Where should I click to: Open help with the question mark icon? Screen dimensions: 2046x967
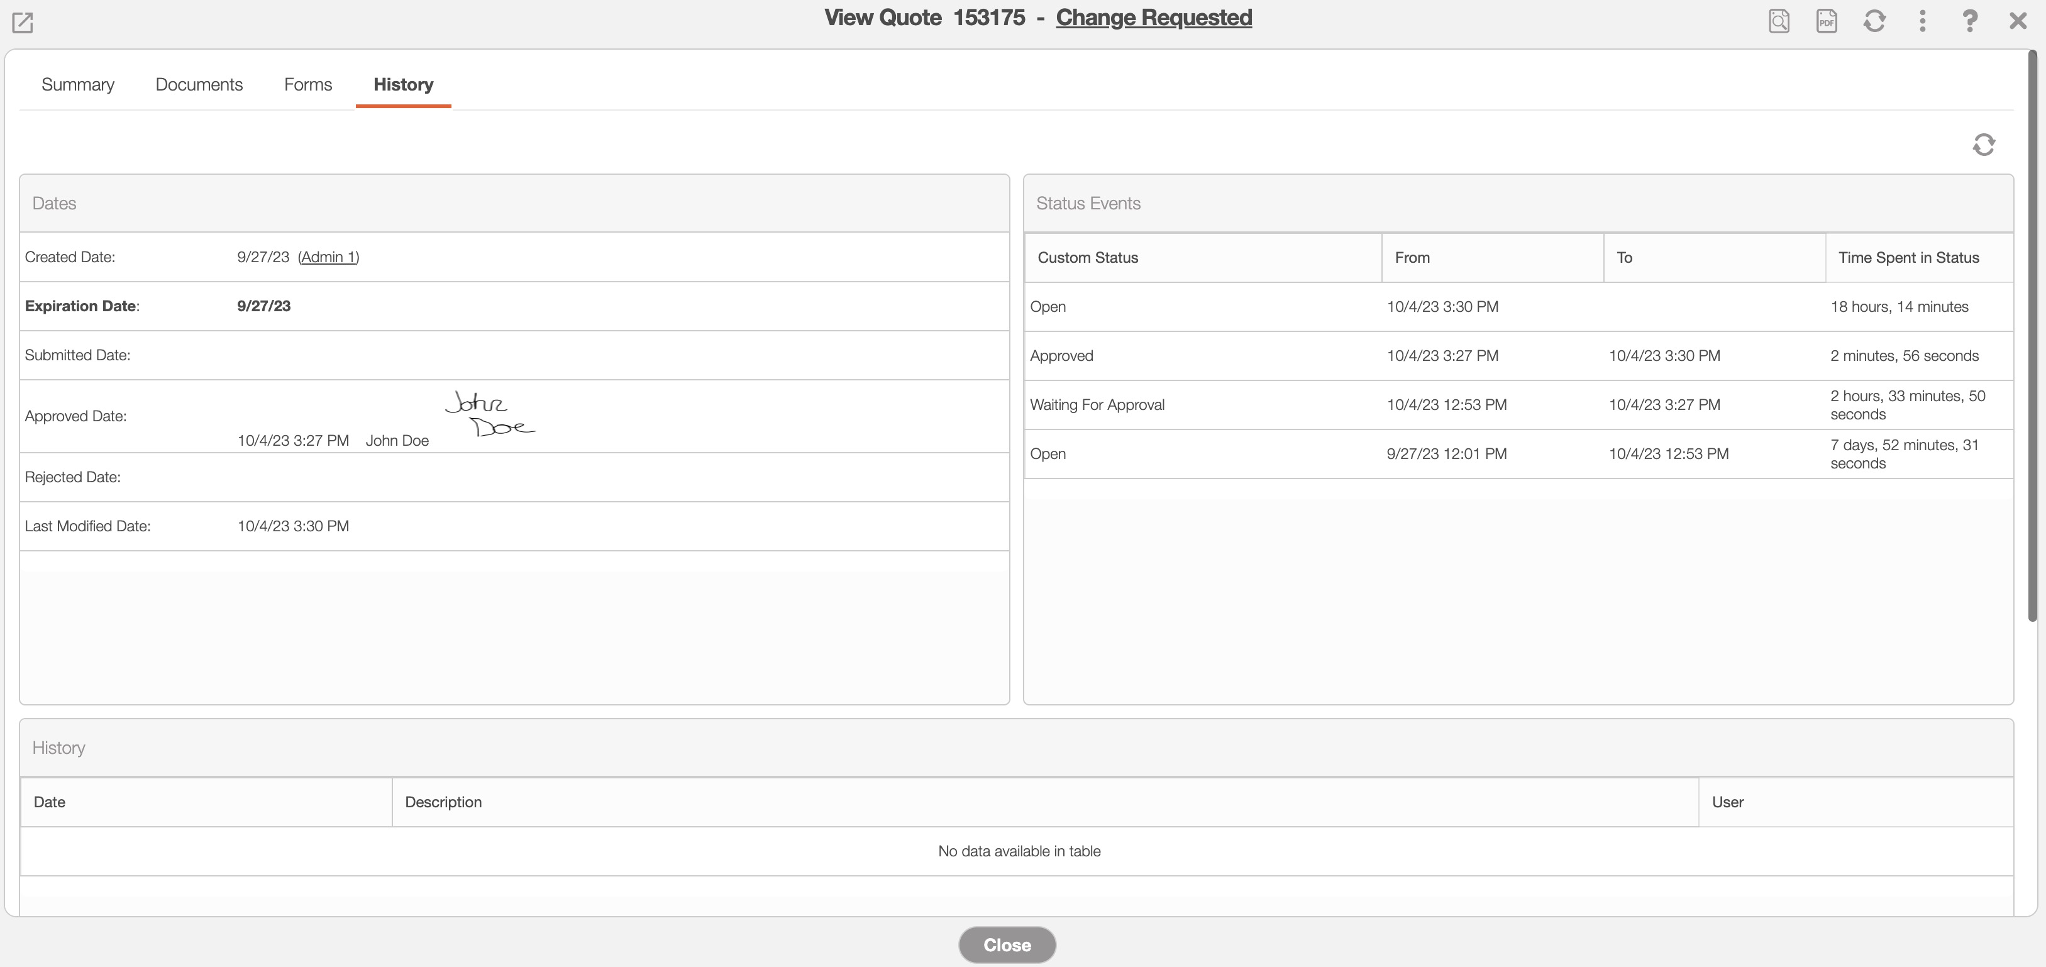tap(1970, 21)
